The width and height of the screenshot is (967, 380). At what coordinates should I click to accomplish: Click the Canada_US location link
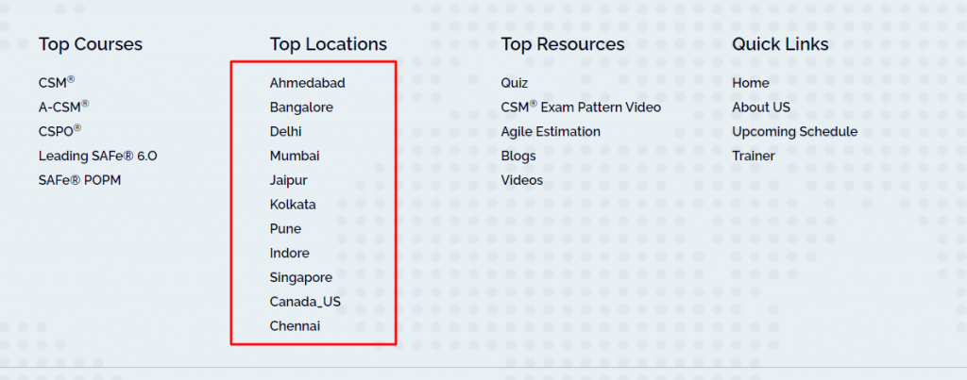tap(305, 302)
